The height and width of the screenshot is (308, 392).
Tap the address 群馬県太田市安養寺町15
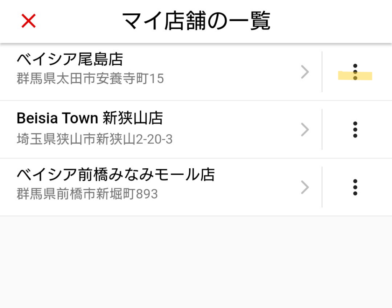click(x=90, y=79)
